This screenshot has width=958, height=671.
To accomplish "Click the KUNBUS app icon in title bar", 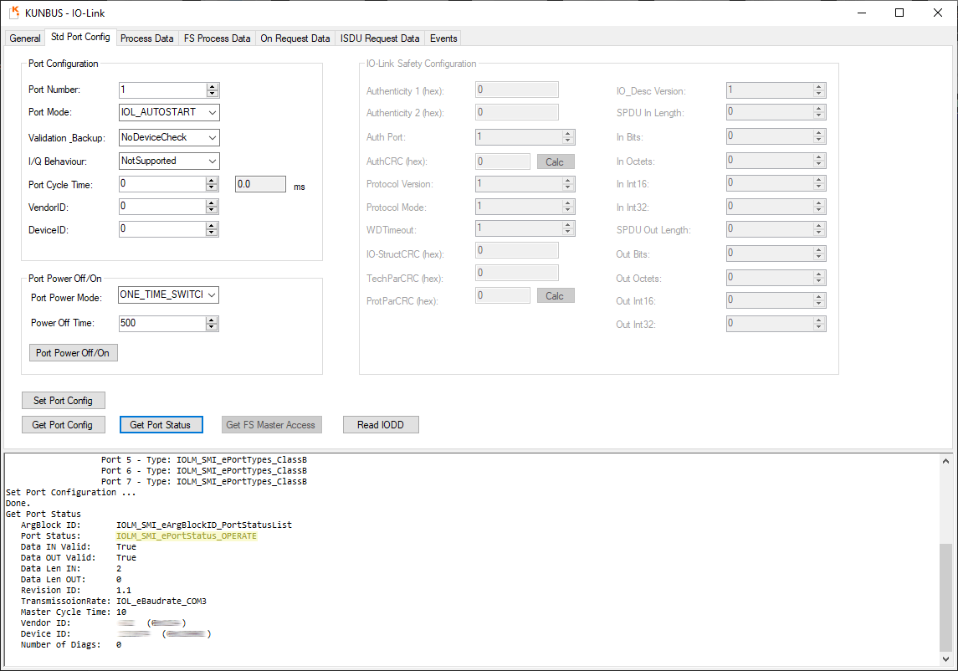I will click(x=13, y=13).
